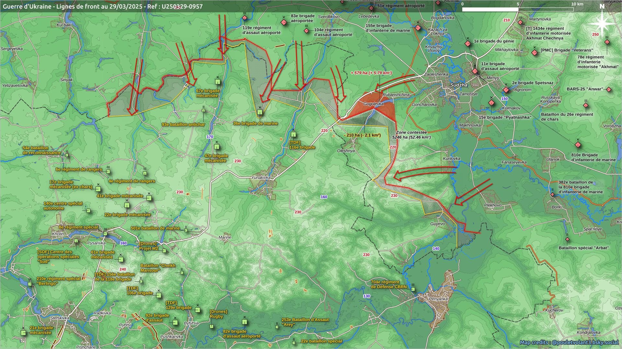Select the Khotin village label
The height and width of the screenshot is (349, 622).
click(x=58, y=234)
